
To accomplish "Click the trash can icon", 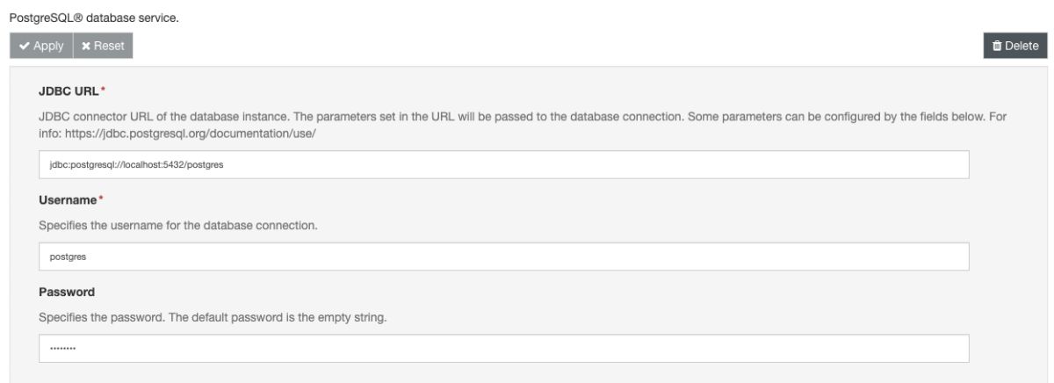I will click(996, 46).
